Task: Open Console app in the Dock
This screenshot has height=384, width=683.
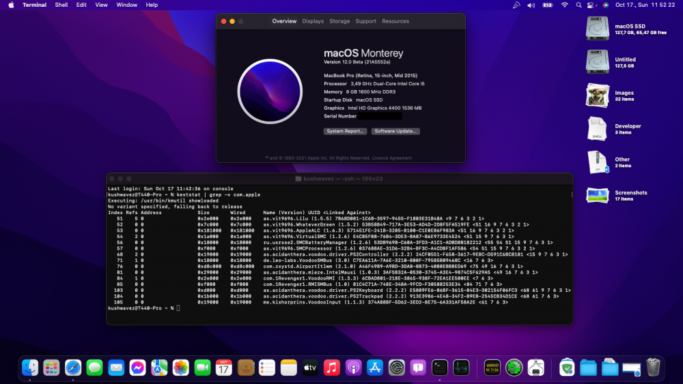Action: click(x=492, y=368)
